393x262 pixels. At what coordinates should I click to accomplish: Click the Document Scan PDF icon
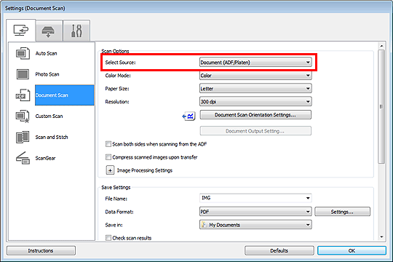[23, 95]
